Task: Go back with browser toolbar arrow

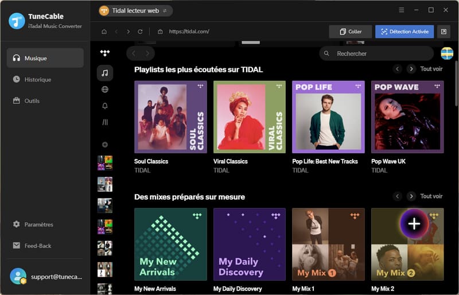Action: (116, 32)
